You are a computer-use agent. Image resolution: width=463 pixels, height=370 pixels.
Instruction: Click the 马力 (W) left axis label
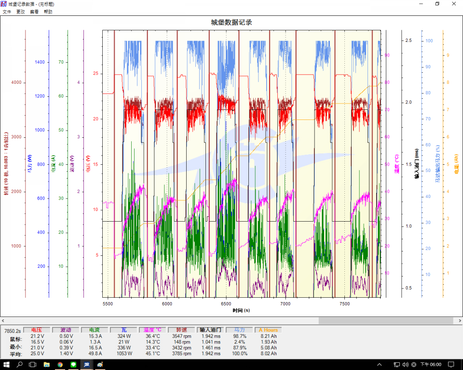29,164
